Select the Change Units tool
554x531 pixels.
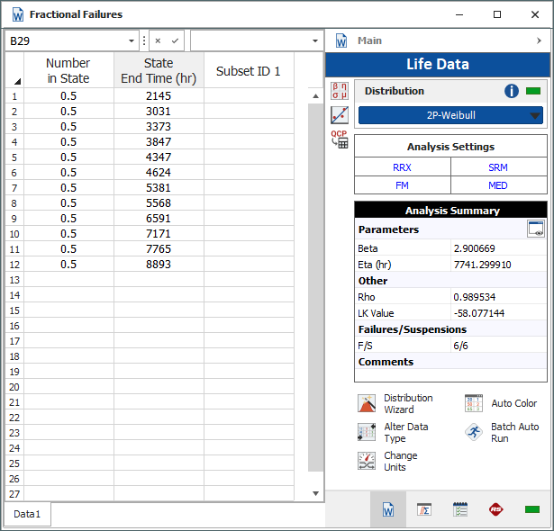coord(368,461)
